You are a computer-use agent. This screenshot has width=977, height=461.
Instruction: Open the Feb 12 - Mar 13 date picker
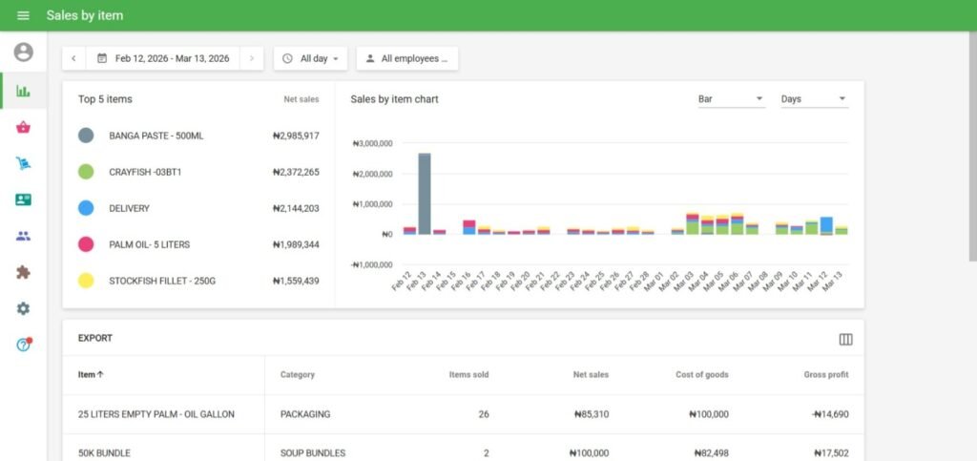click(x=163, y=58)
